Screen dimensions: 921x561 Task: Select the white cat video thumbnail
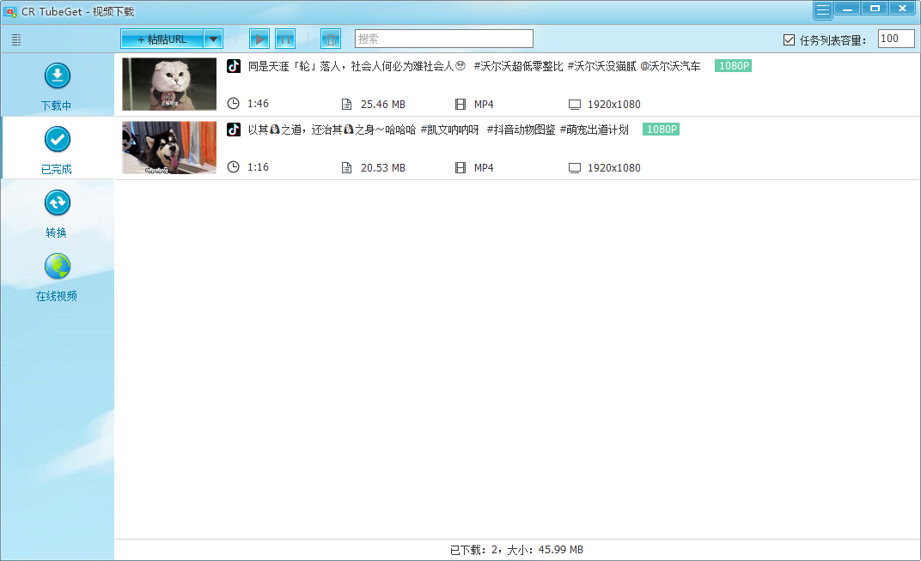169,84
